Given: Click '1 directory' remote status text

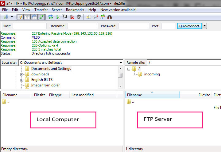Looking at the screenshot, I should 134,149.
